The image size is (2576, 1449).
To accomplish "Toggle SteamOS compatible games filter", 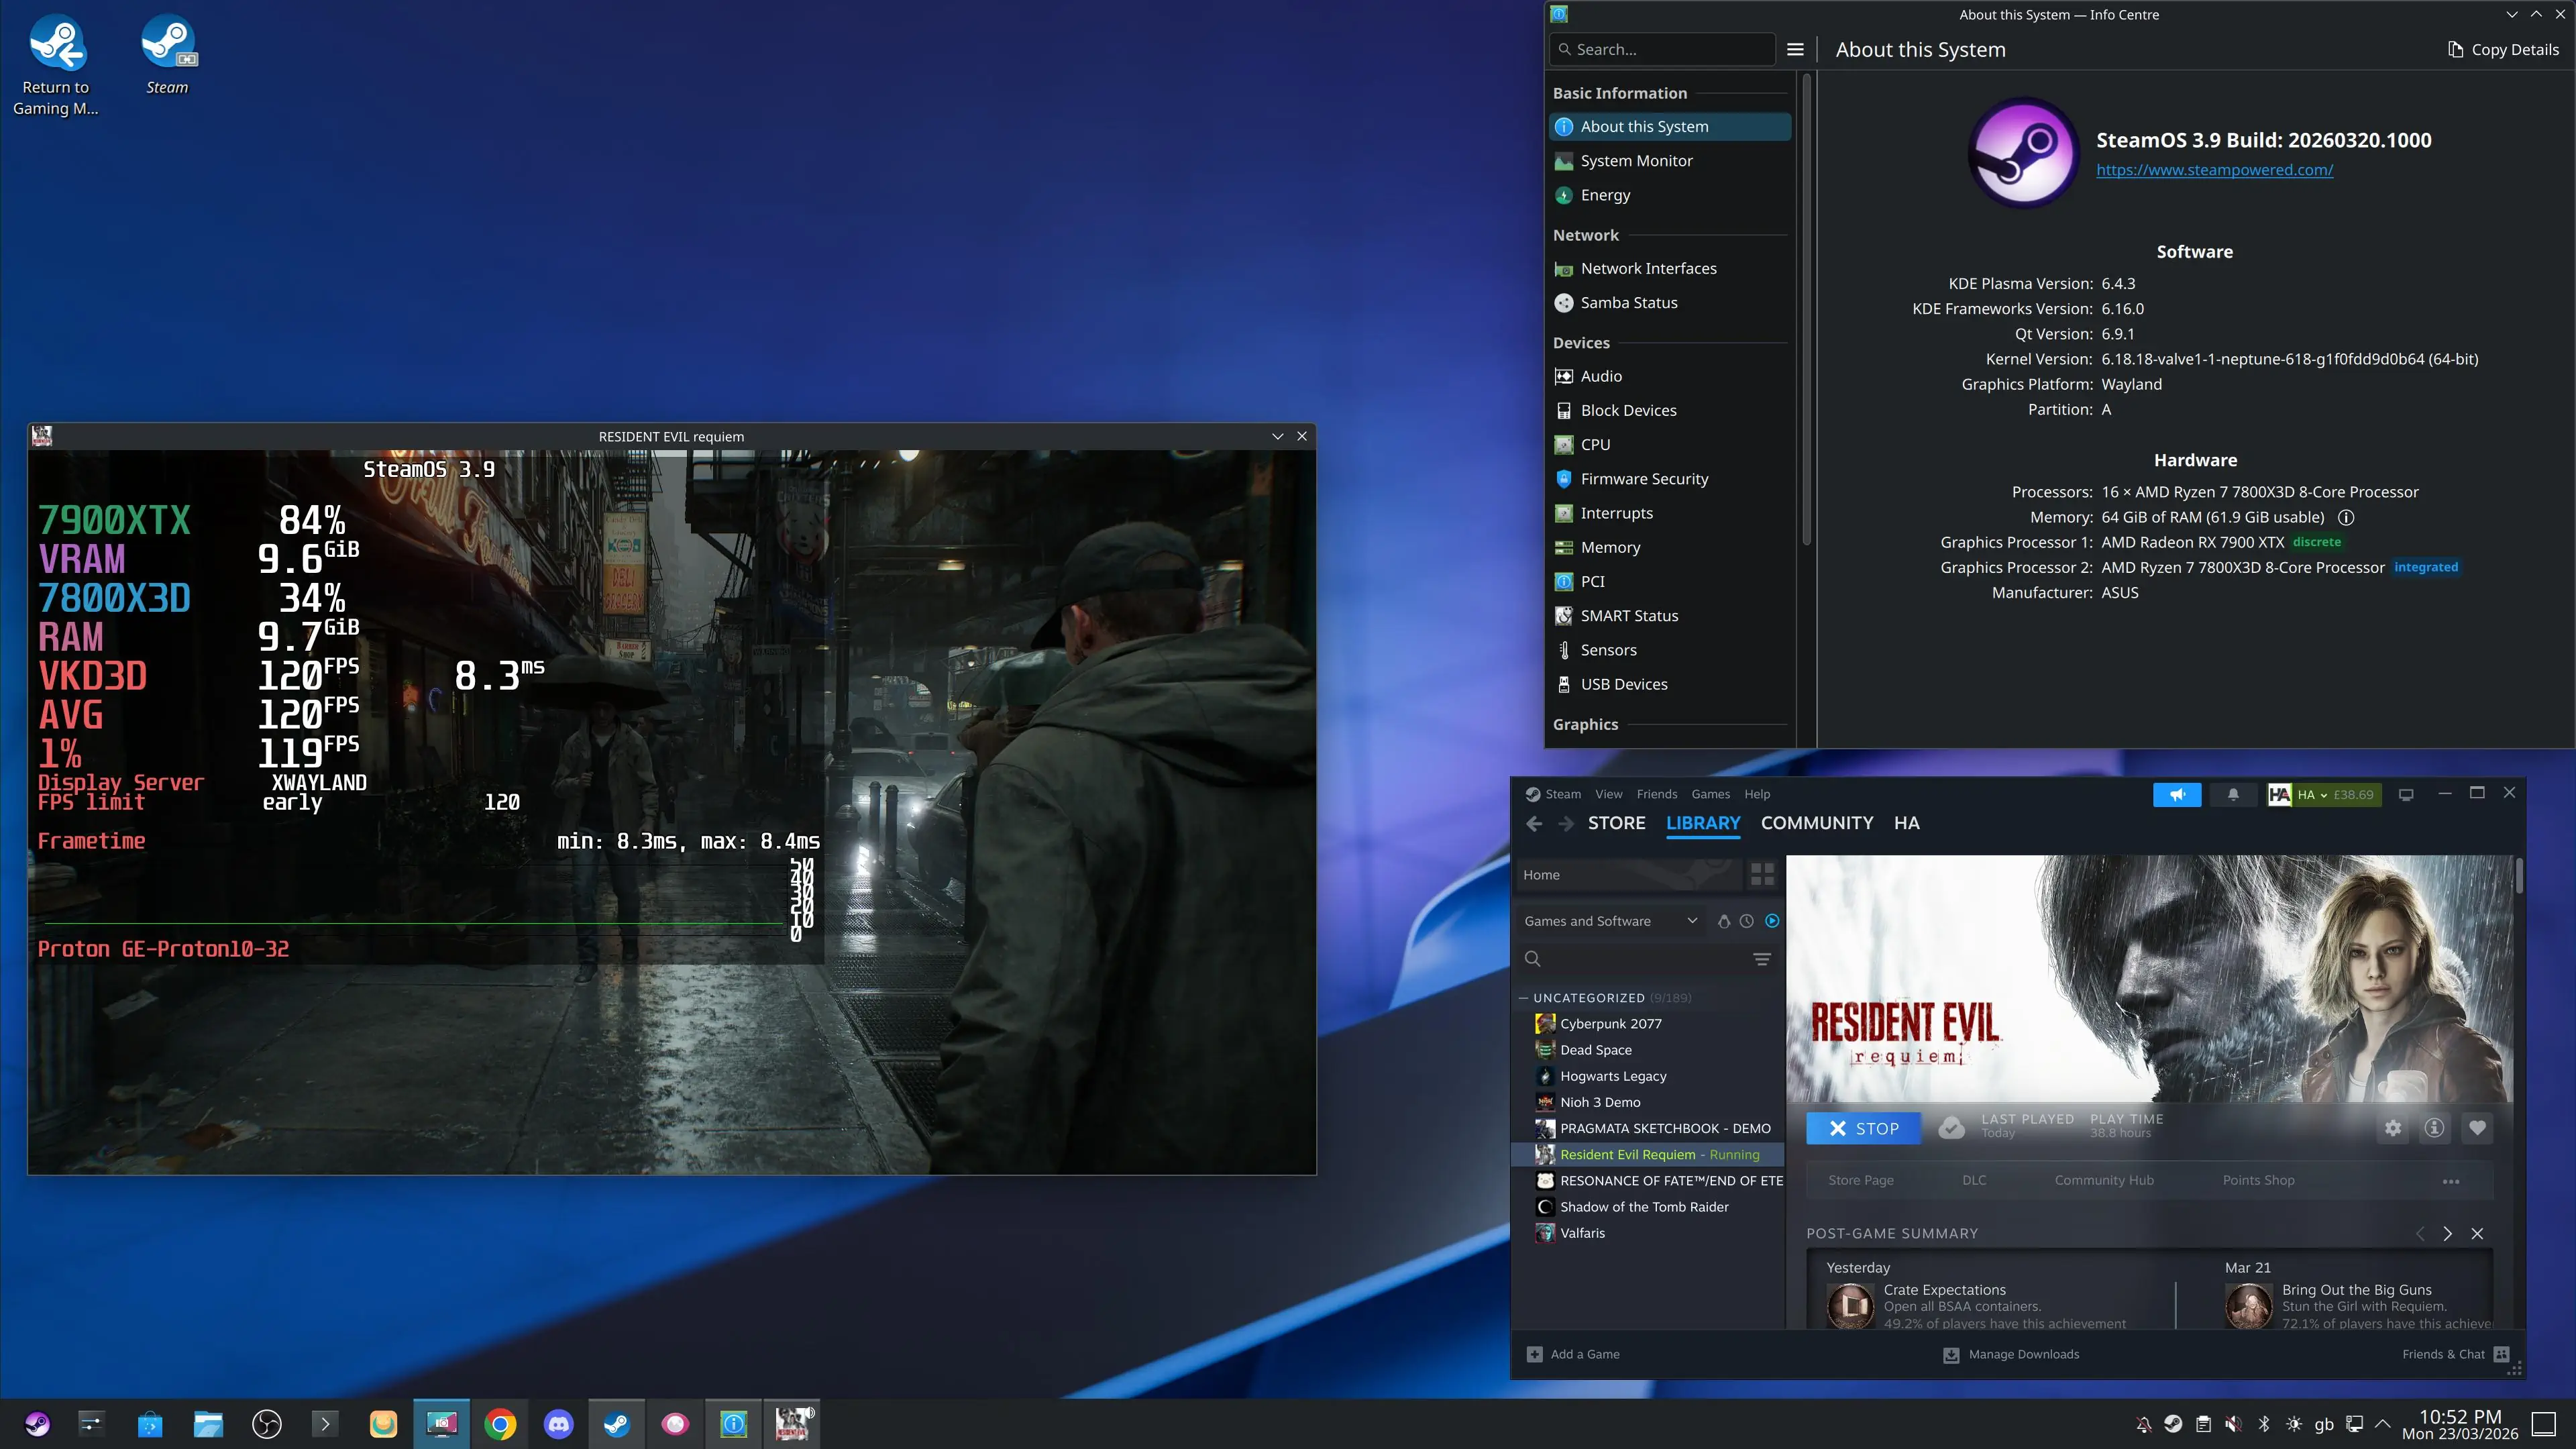I will pyautogui.click(x=1724, y=921).
